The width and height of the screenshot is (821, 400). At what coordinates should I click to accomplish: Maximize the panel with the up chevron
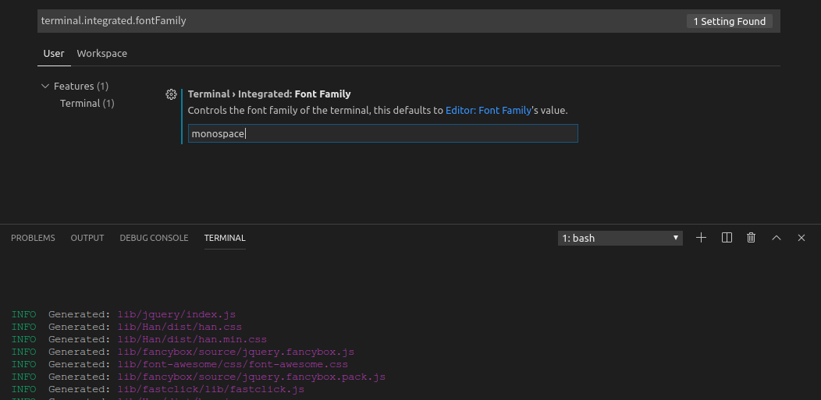coord(777,238)
